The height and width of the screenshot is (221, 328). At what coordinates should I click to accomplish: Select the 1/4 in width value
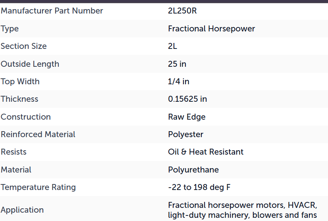pos(178,81)
